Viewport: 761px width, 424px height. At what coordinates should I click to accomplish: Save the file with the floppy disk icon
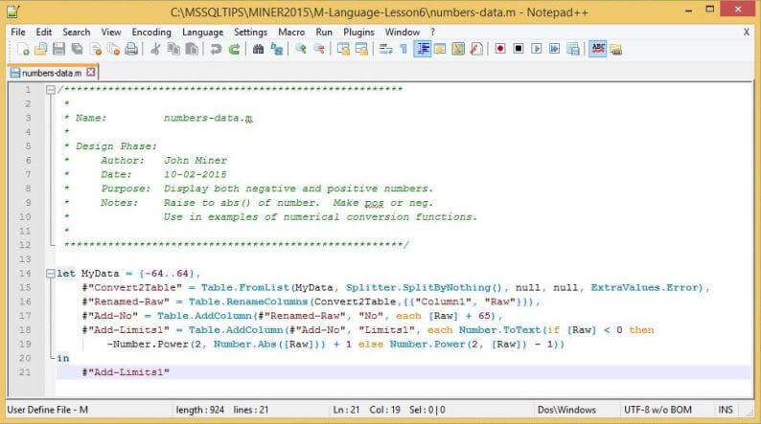59,49
